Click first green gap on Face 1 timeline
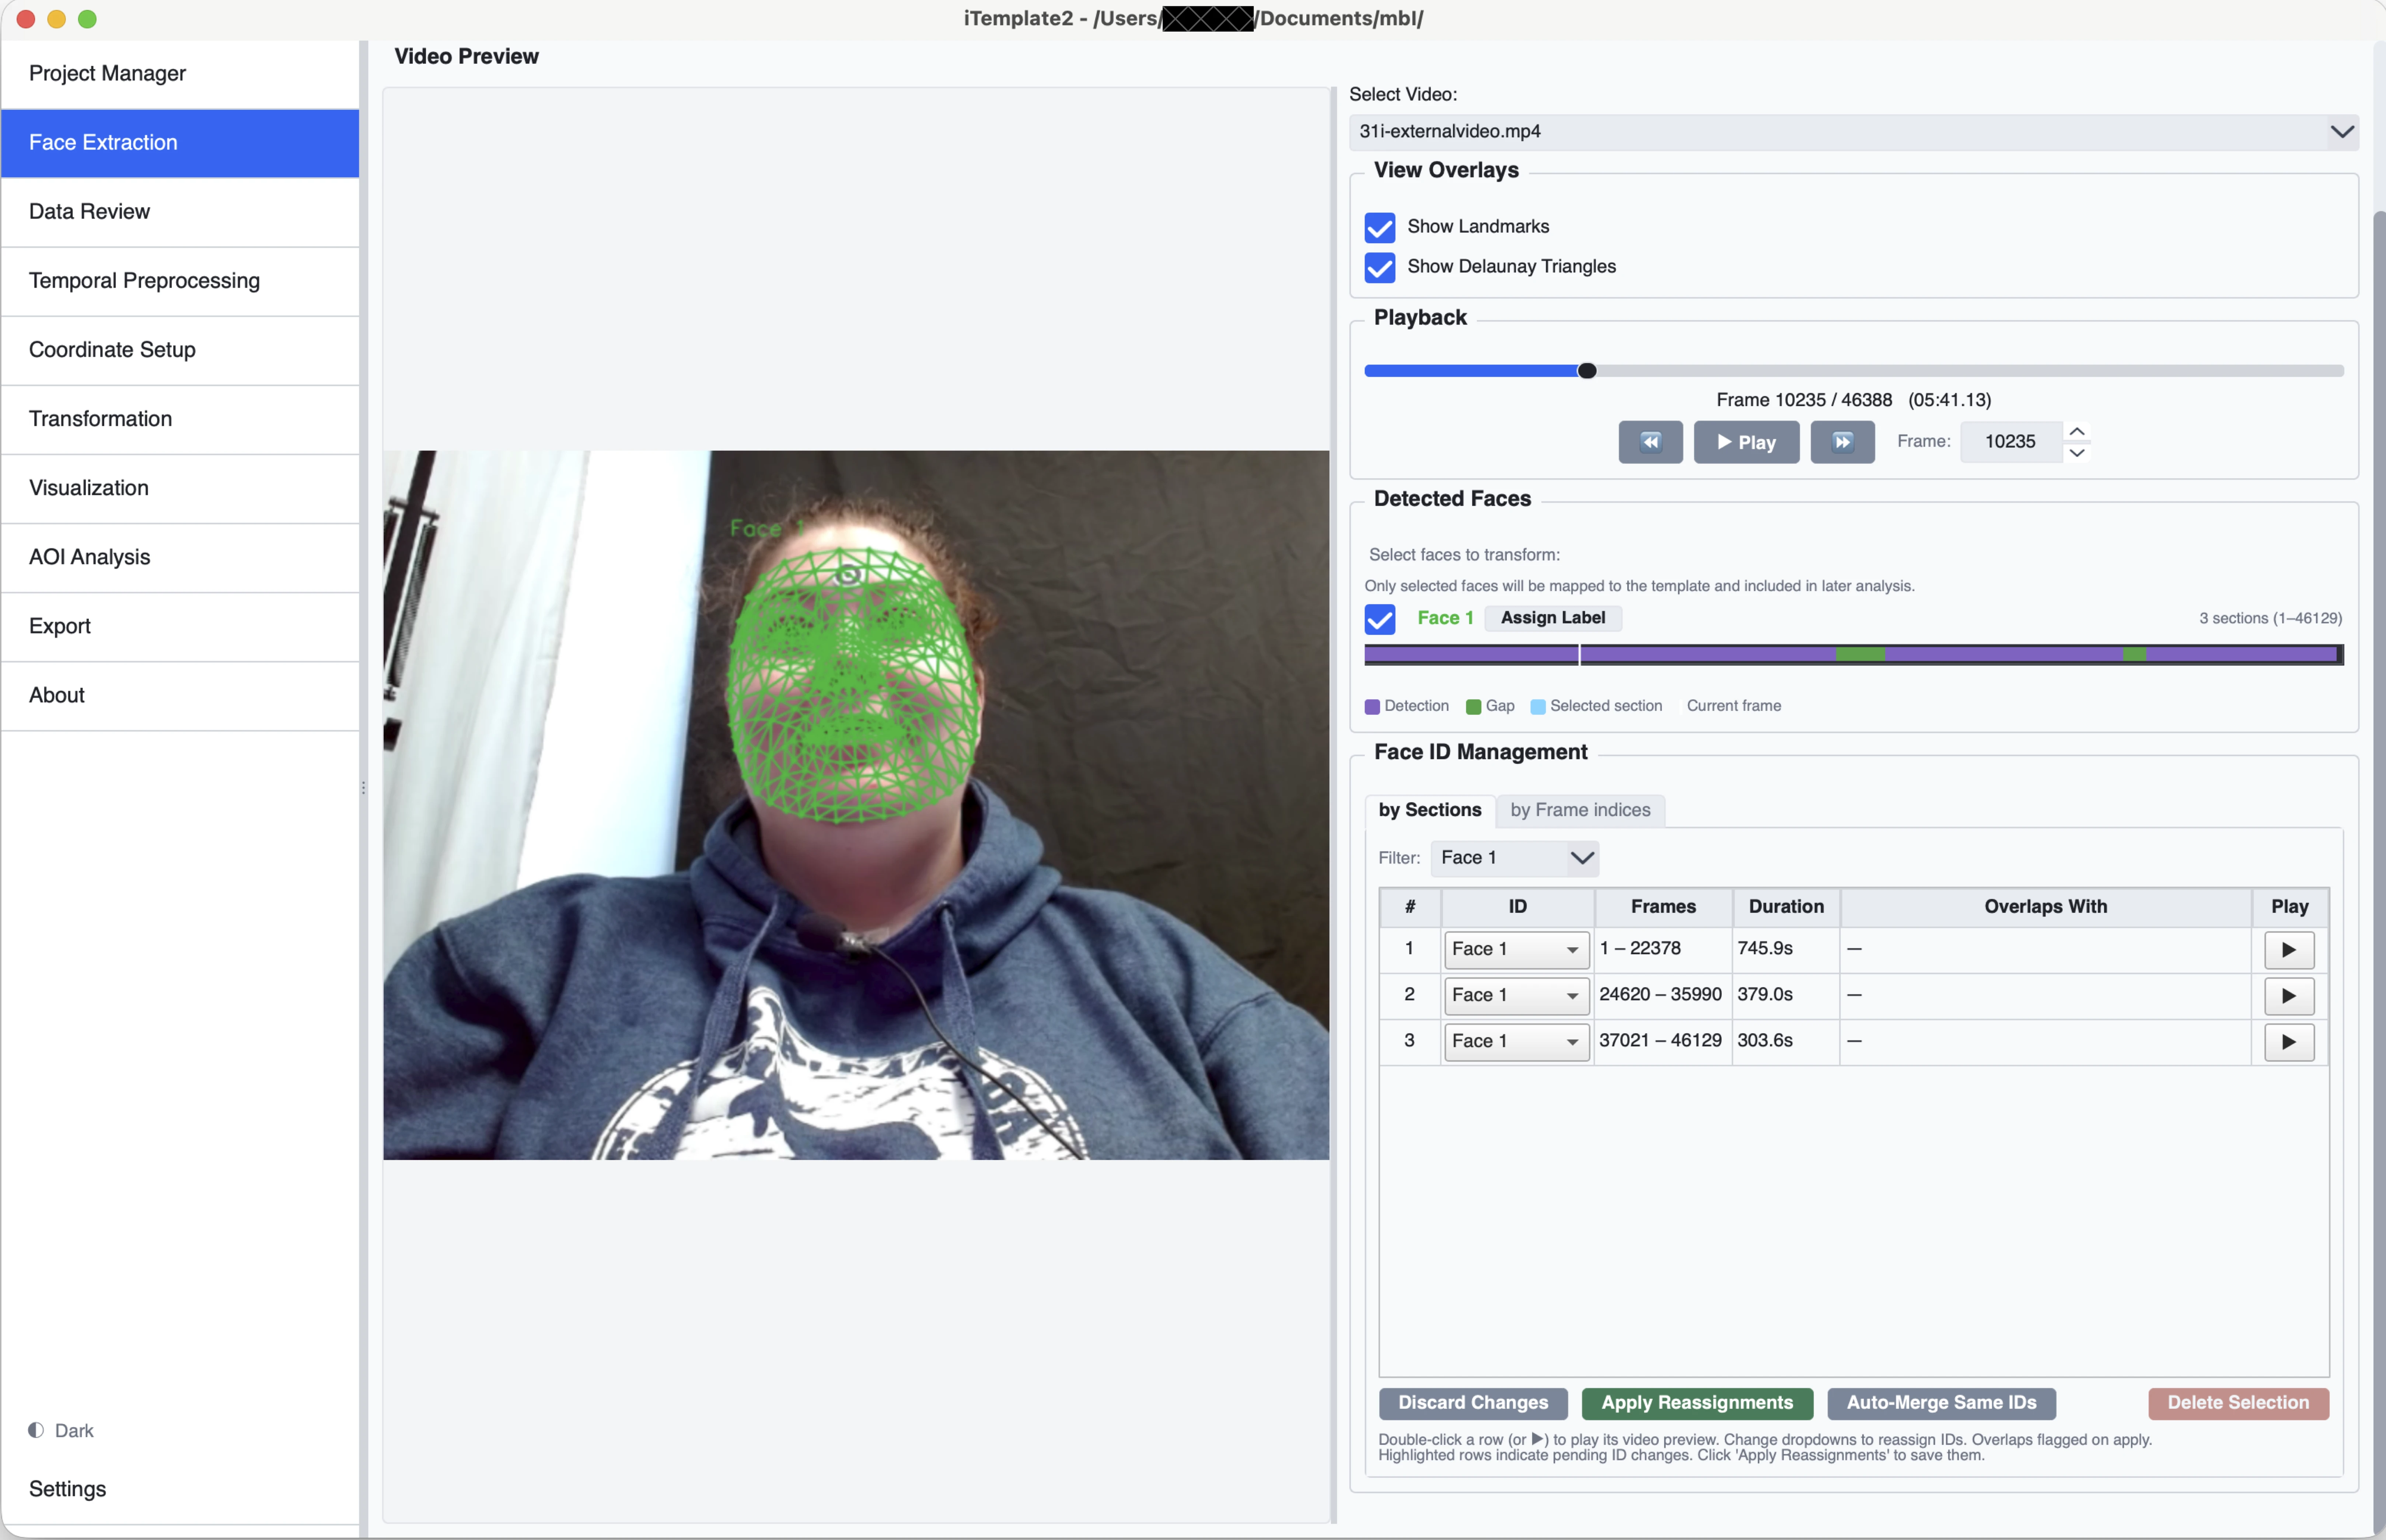The width and height of the screenshot is (2386, 1540). click(1860, 655)
